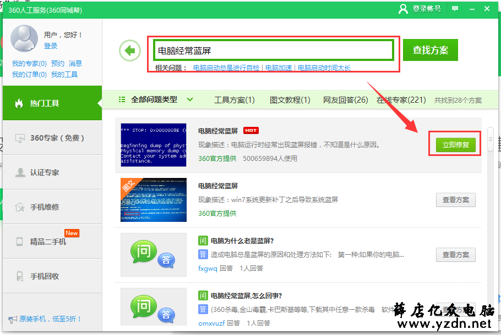
Task: Click the recycle phone icon beside 手机回收
Action: tap(20, 276)
